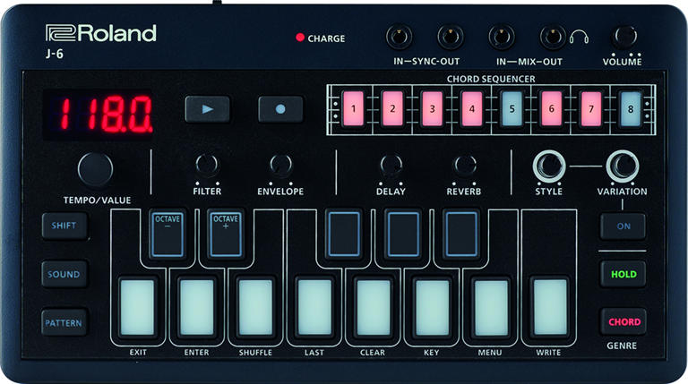The image size is (688, 384).
Task: Hold the SHIFT button
Action: click(x=64, y=226)
